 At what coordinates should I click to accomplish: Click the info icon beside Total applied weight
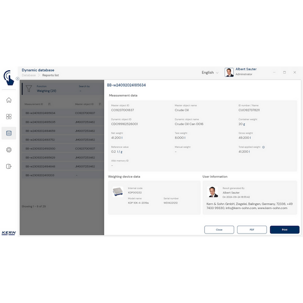(263, 147)
